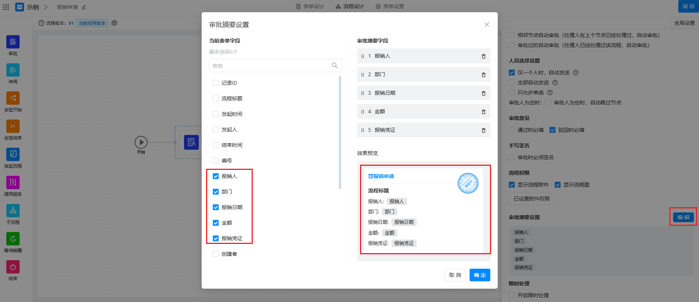Select the 子流程 node icon

coord(13,211)
